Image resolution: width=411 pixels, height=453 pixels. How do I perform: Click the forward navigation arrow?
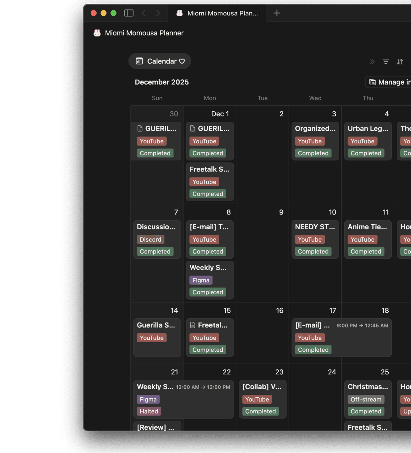click(x=158, y=13)
